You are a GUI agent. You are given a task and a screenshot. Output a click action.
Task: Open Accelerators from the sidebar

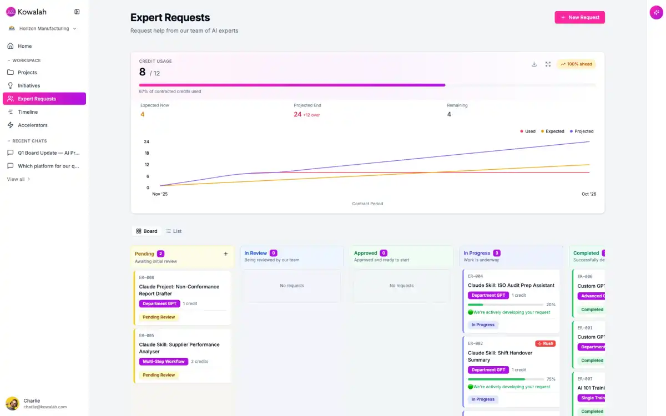coord(32,125)
